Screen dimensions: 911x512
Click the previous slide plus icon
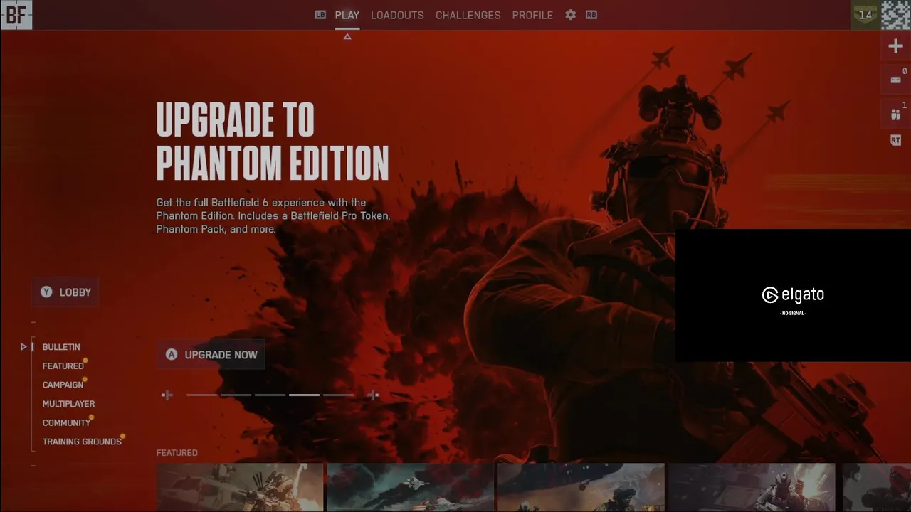167,395
